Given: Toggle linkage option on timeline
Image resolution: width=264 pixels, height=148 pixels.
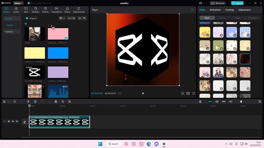Looking at the screenshot, I should [x=224, y=102].
